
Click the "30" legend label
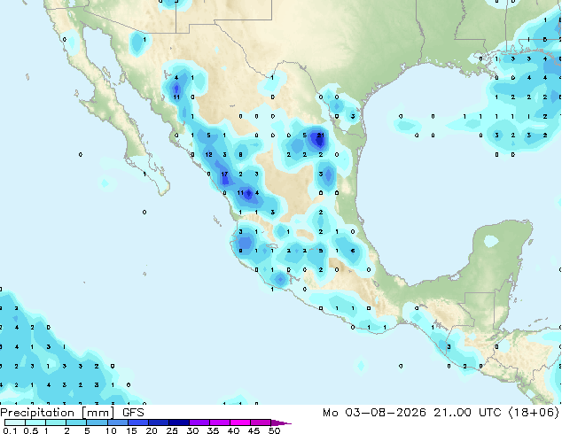point(192,430)
